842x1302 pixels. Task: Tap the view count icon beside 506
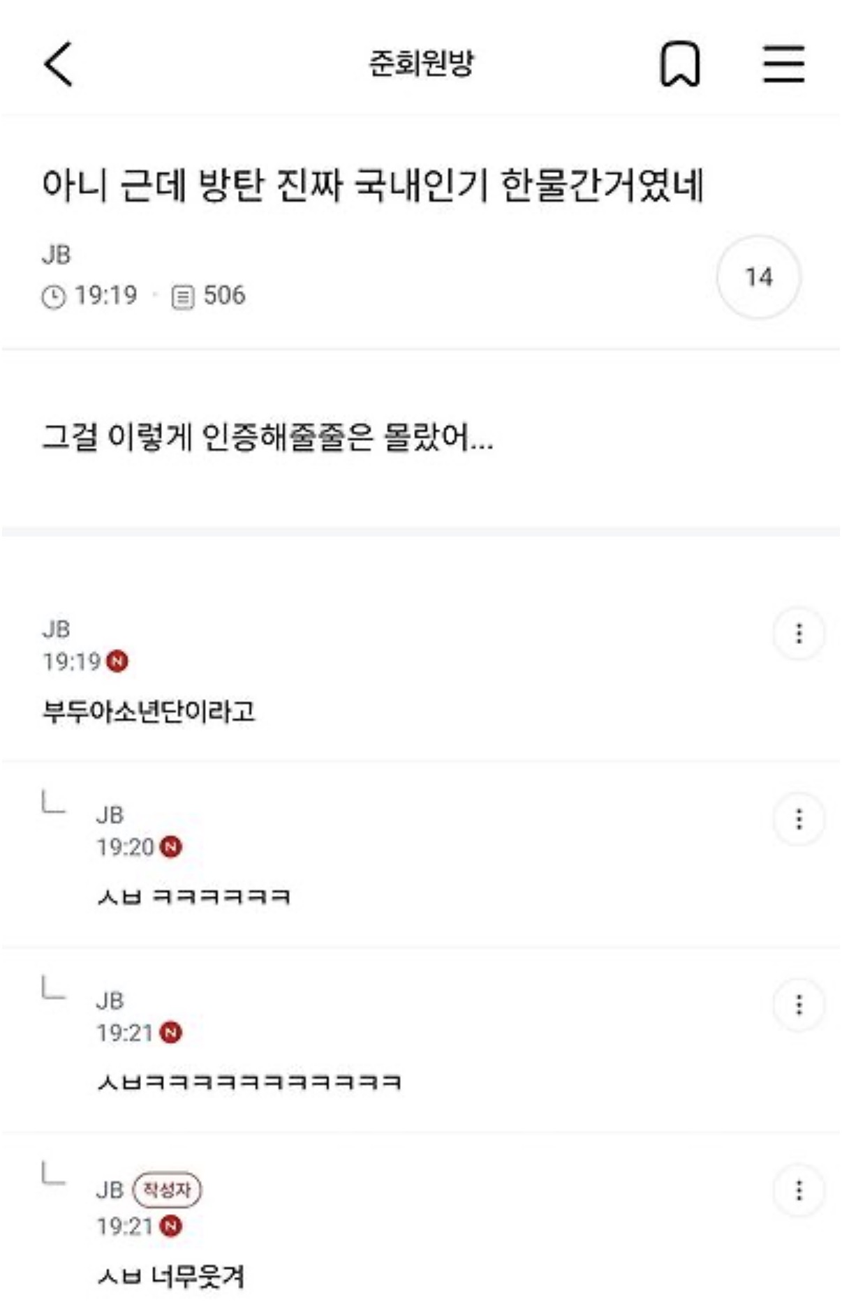point(183,297)
